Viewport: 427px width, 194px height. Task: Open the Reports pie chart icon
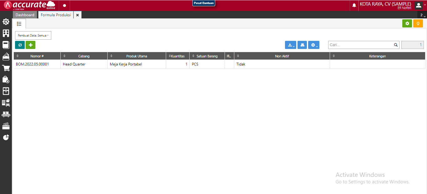pyautogui.click(x=6, y=137)
